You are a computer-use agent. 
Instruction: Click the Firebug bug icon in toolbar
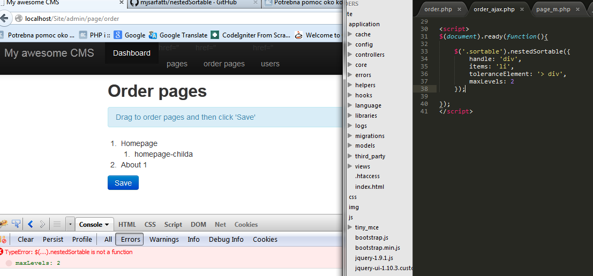(3, 224)
